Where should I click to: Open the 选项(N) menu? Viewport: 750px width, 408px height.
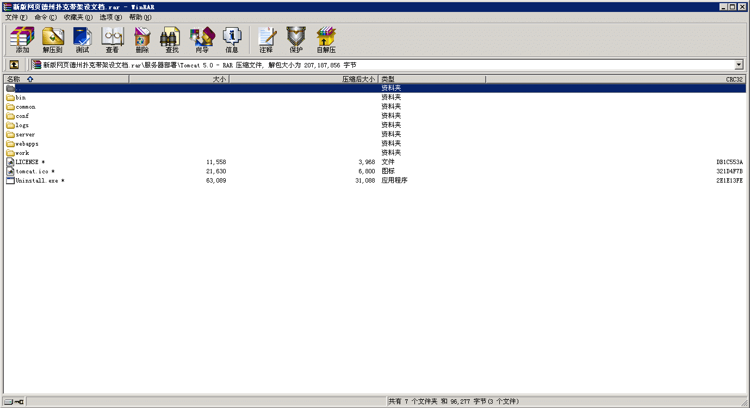[110, 17]
